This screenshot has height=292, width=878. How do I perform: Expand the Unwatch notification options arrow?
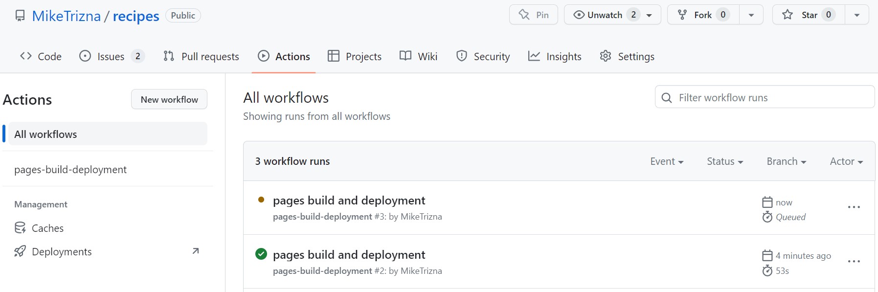[650, 15]
